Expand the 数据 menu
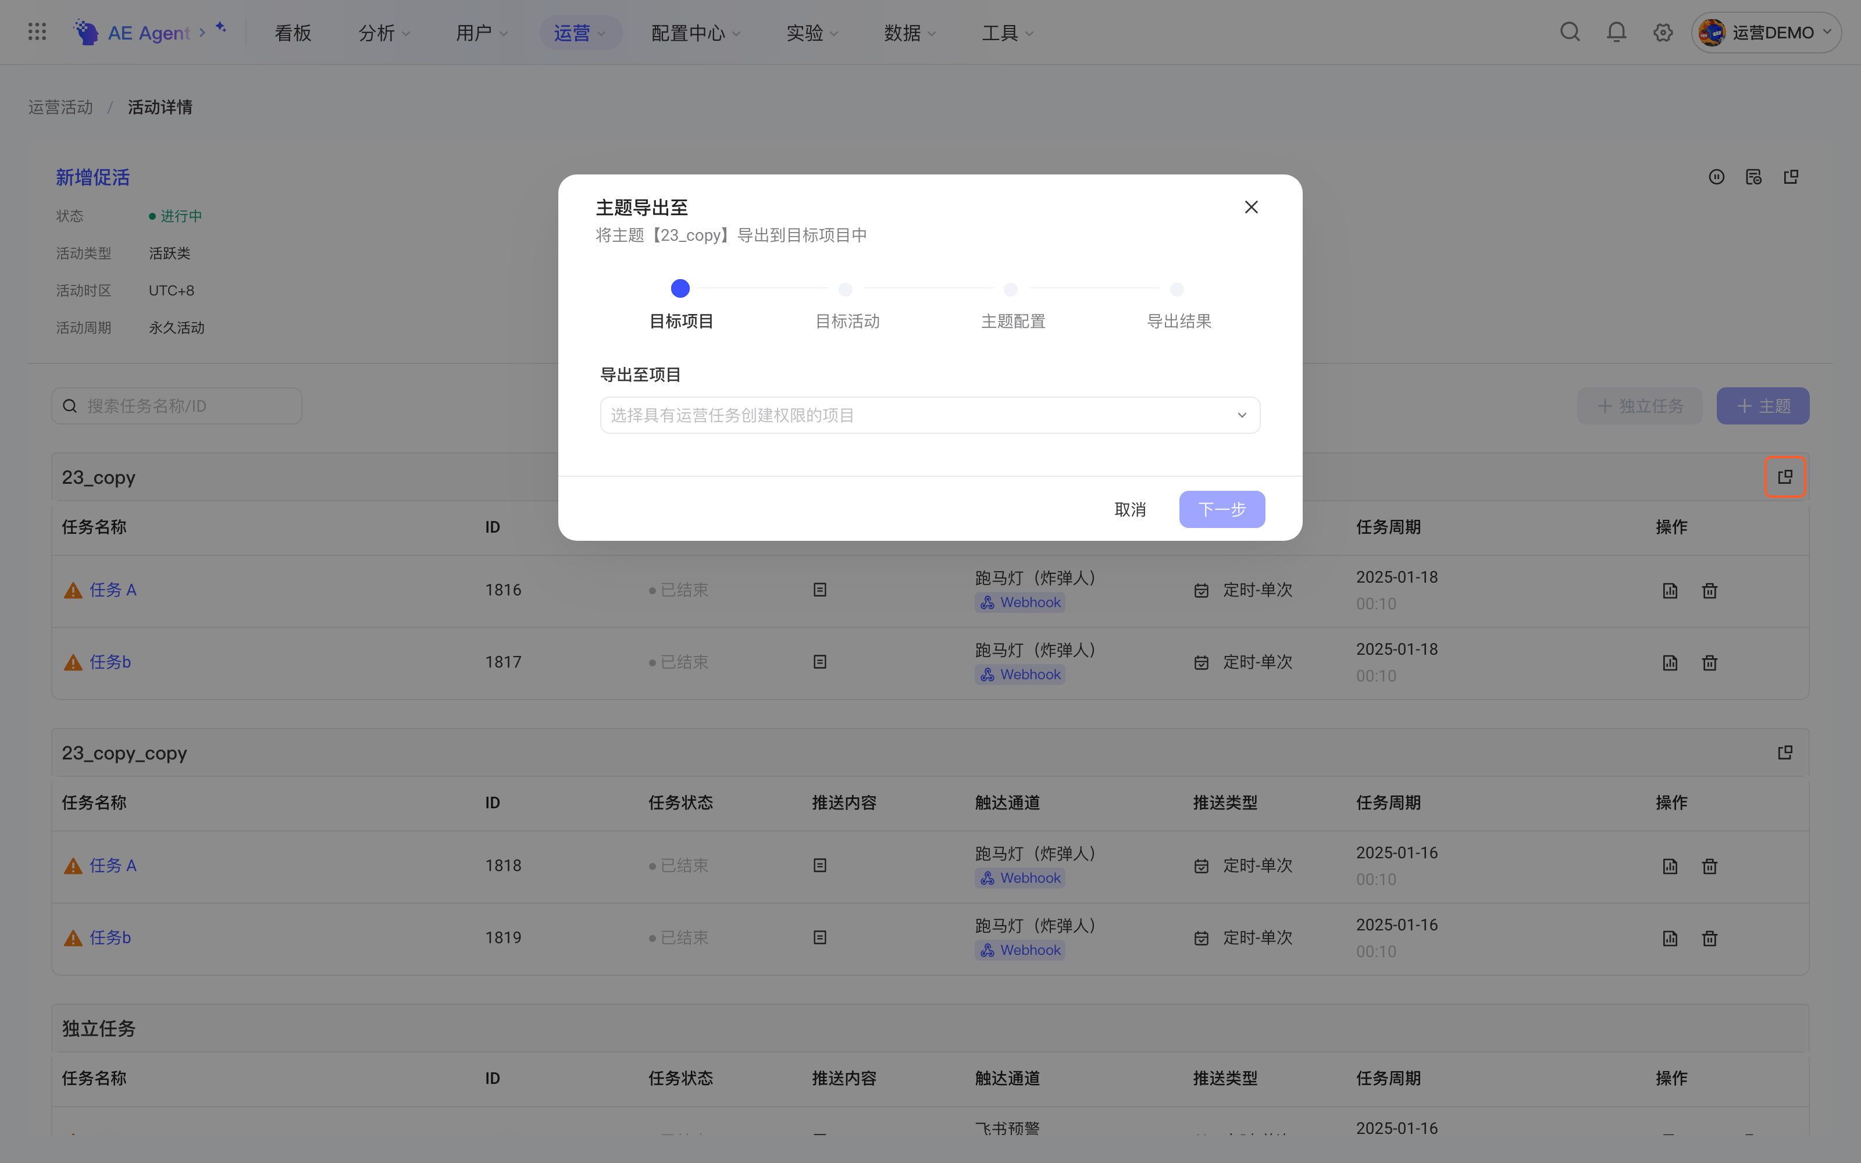The width and height of the screenshot is (1861, 1163). click(x=910, y=33)
